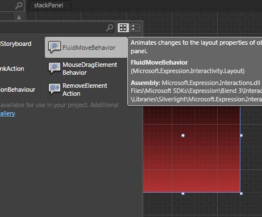This screenshot has width=262, height=217.
Task: Select the FluidMoveBehavior asset
Action: [86, 48]
